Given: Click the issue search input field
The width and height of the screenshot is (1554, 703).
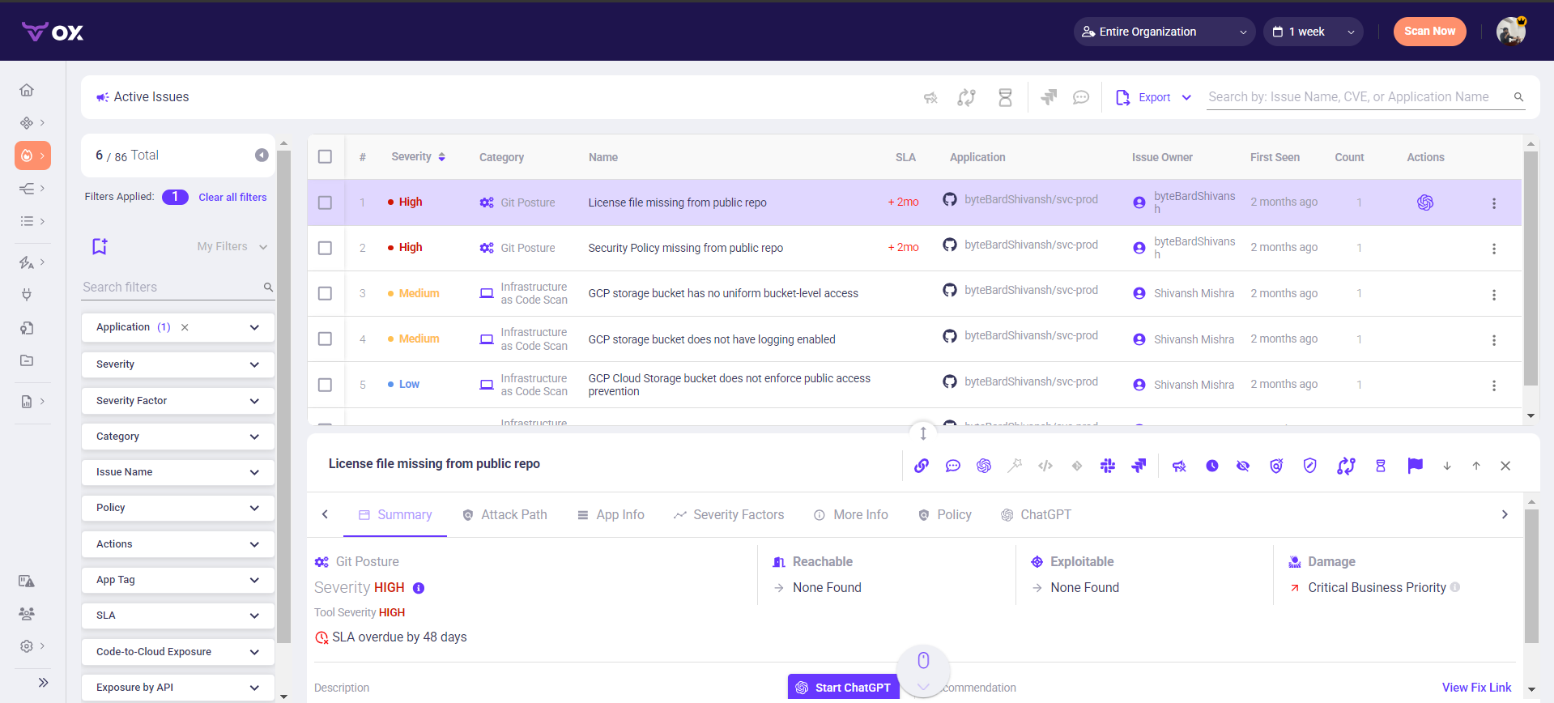Looking at the screenshot, I should [1357, 97].
